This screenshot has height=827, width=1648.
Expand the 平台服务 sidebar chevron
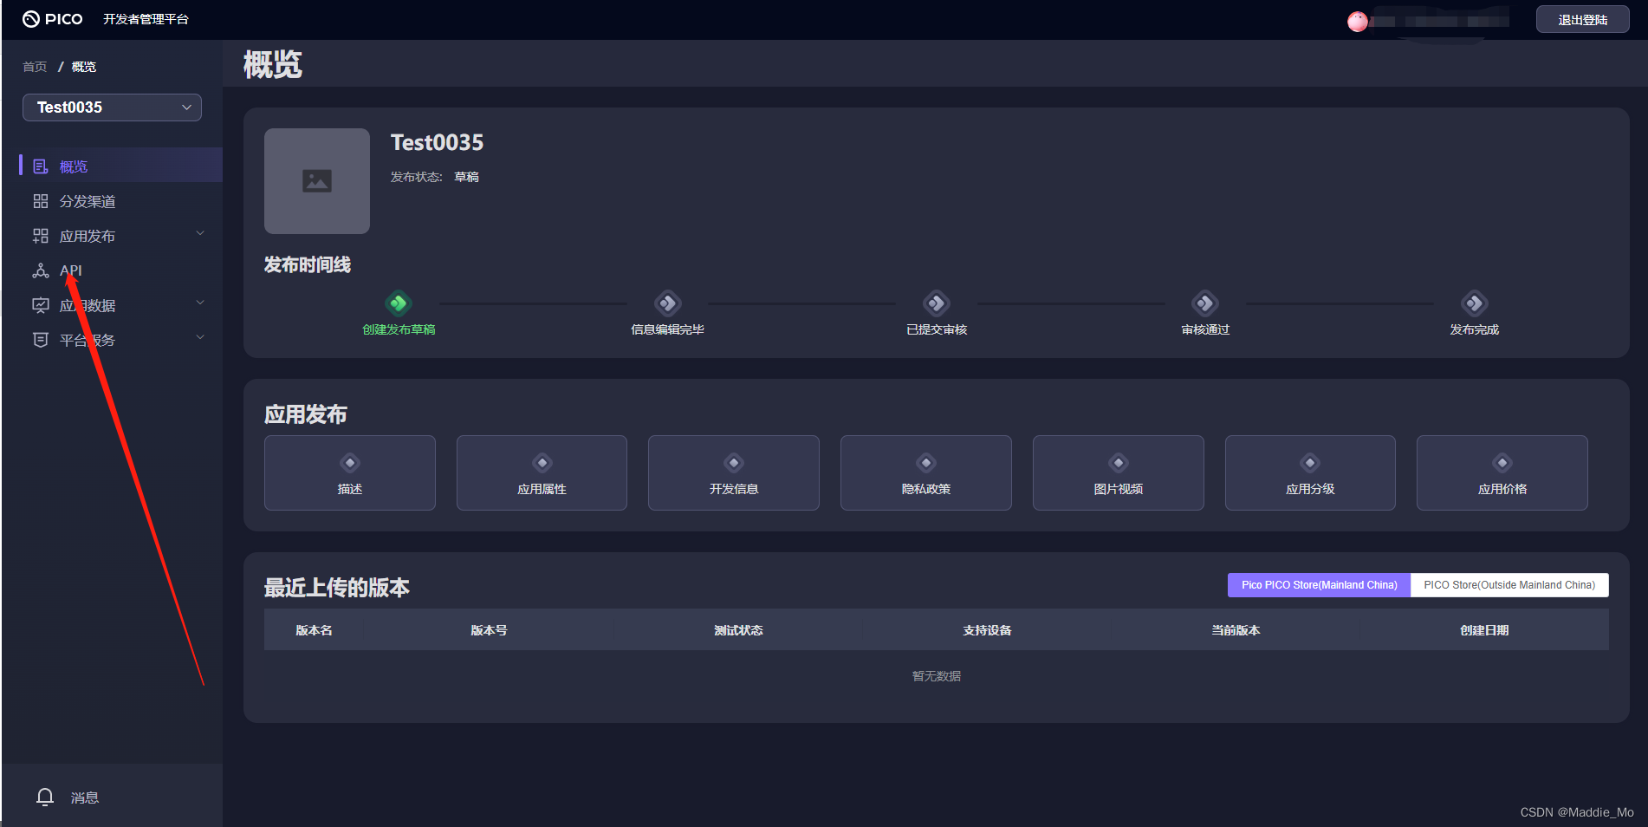tap(200, 337)
